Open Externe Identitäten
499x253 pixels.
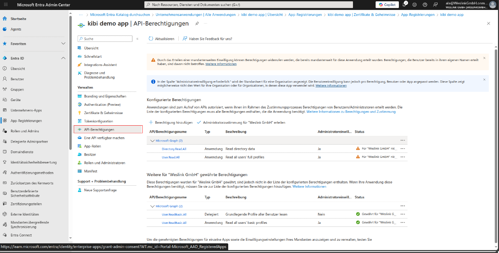[25, 214]
